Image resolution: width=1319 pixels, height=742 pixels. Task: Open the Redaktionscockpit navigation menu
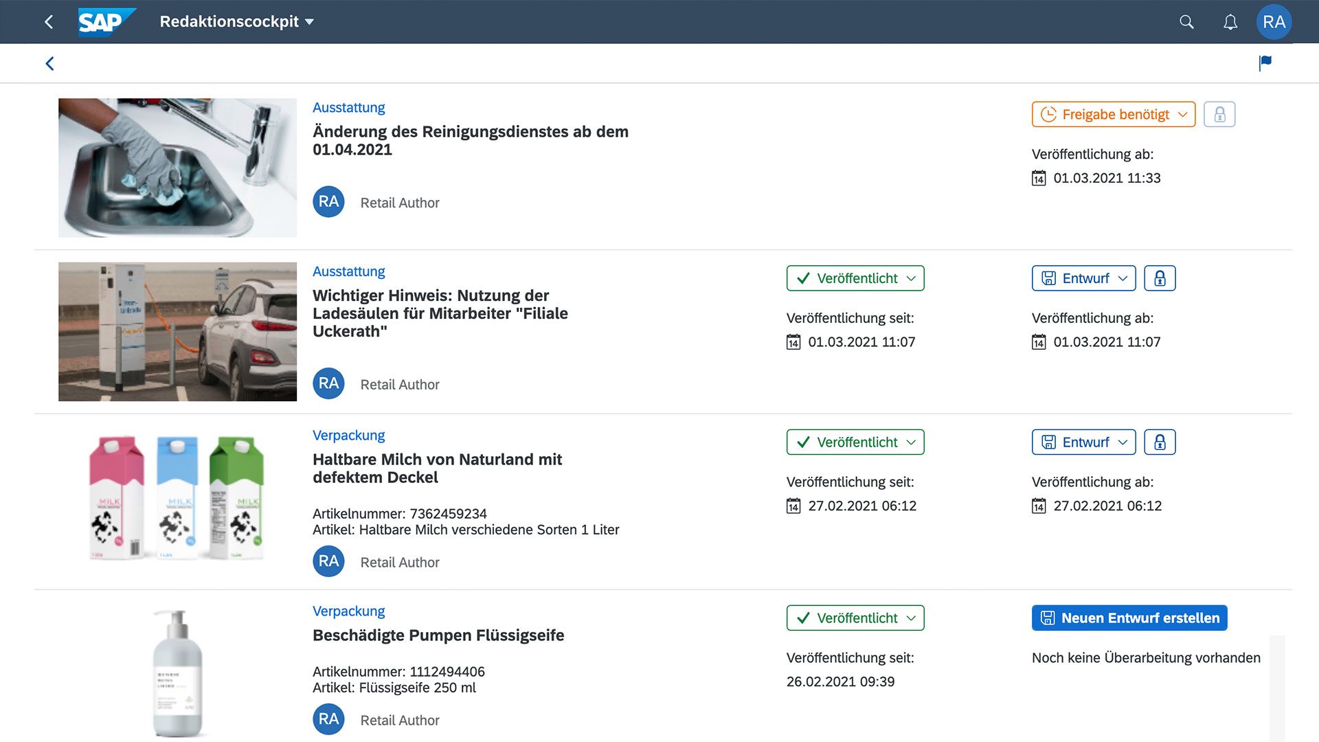click(x=236, y=22)
